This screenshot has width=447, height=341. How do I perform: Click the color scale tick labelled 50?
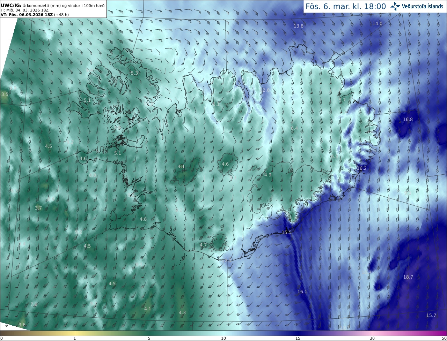click(x=444, y=338)
